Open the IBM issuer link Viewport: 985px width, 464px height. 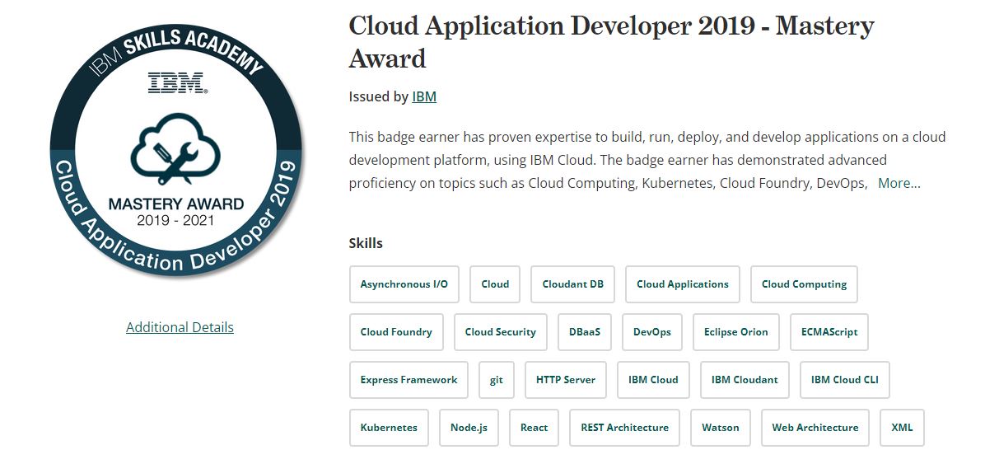424,96
